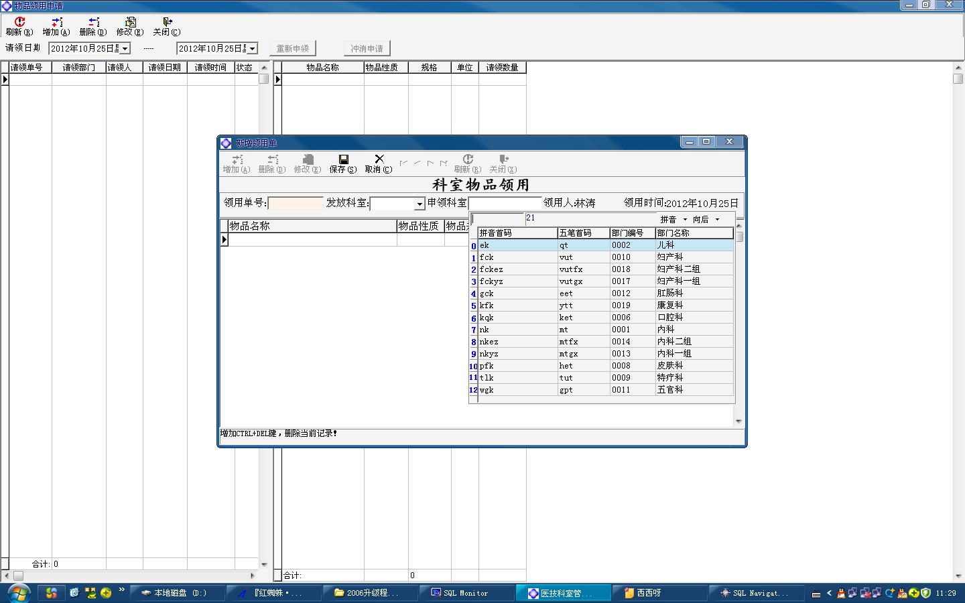Open the start date dropdown for 请领日期
This screenshot has height=603, width=965.
coord(125,48)
